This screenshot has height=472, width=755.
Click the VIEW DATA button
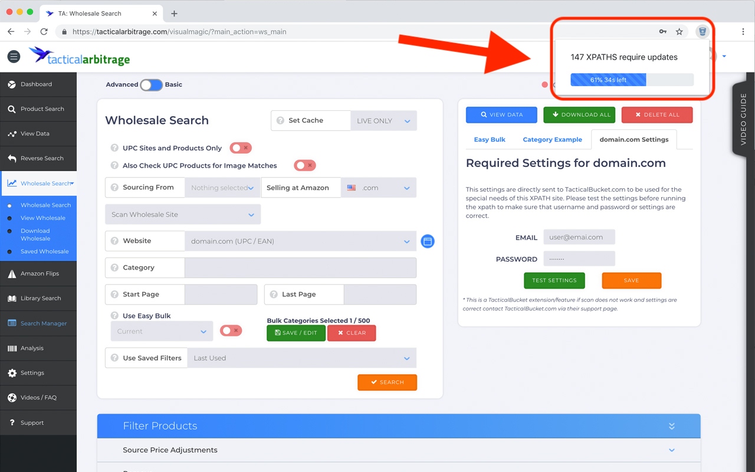tap(501, 115)
